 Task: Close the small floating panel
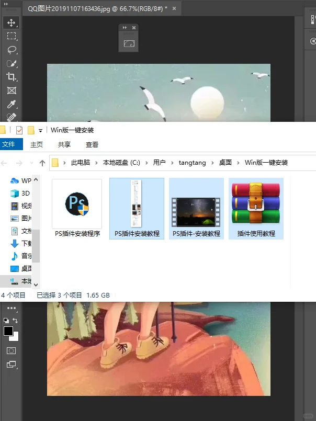[134, 28]
